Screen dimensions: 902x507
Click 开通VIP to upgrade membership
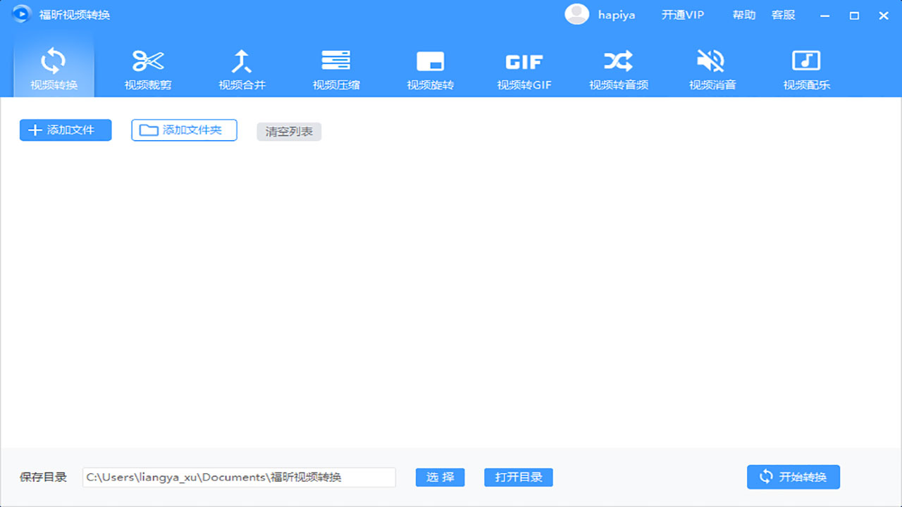coord(682,14)
